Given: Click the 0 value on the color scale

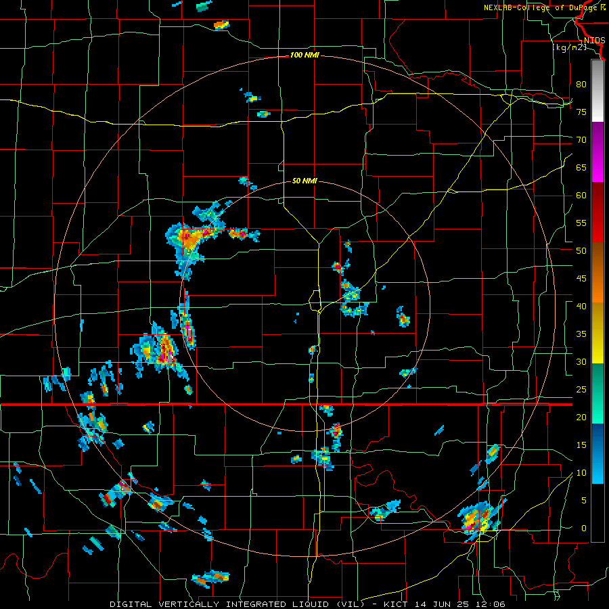Looking at the screenshot, I should [x=584, y=528].
